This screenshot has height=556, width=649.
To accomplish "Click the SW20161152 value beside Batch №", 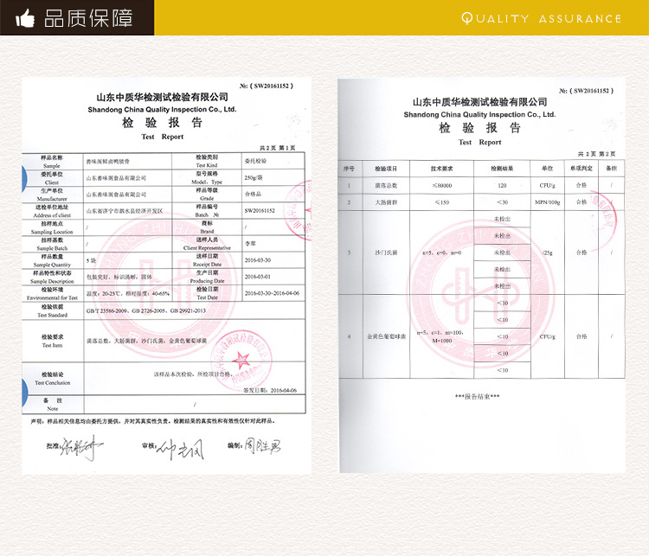I will point(273,211).
